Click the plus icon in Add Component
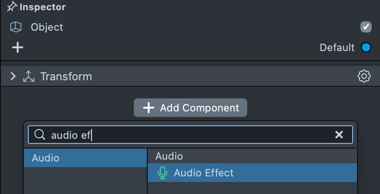Image resolution: width=380 pixels, height=194 pixels. [x=148, y=108]
